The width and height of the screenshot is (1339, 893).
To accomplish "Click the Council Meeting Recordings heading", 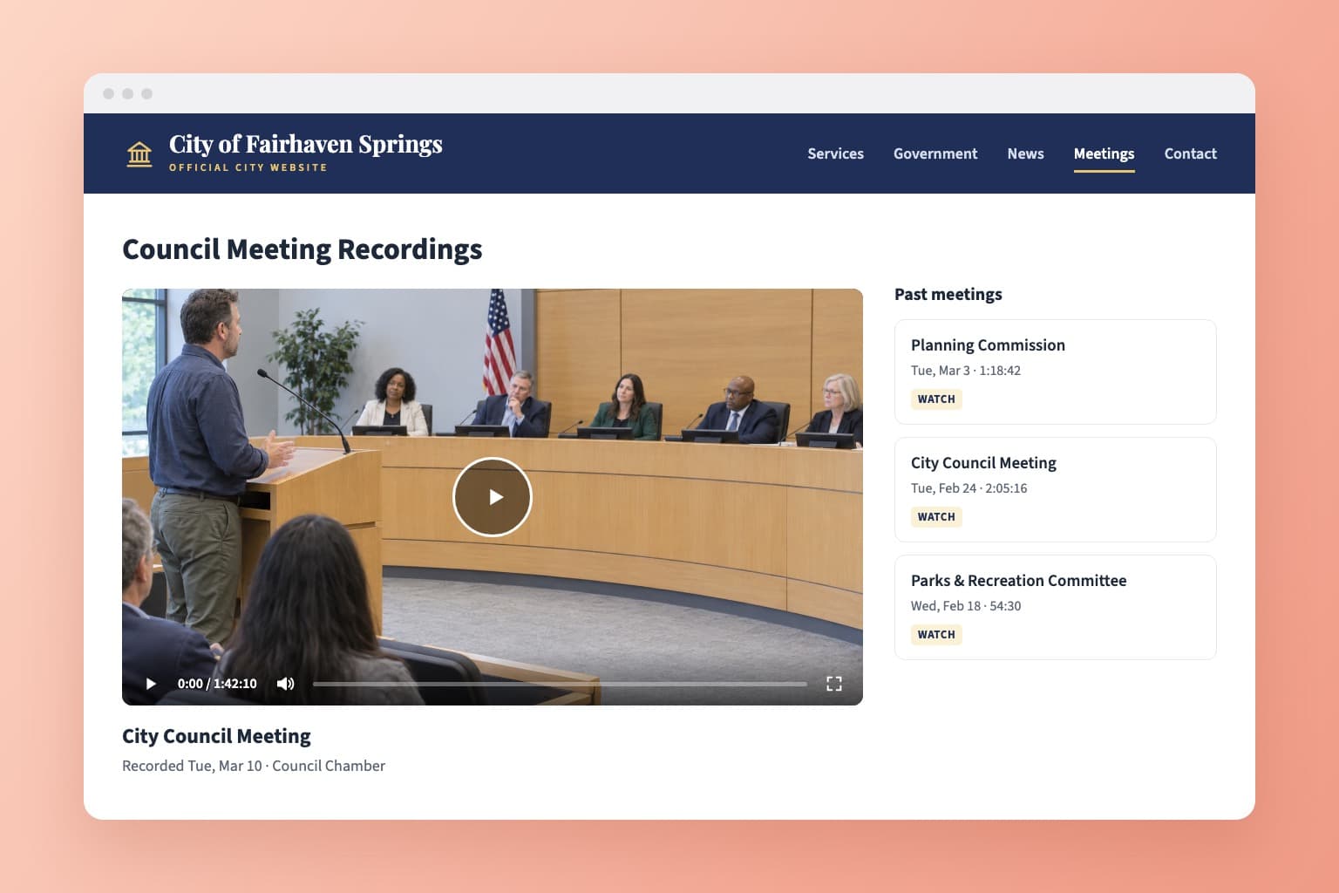I will 302,249.
